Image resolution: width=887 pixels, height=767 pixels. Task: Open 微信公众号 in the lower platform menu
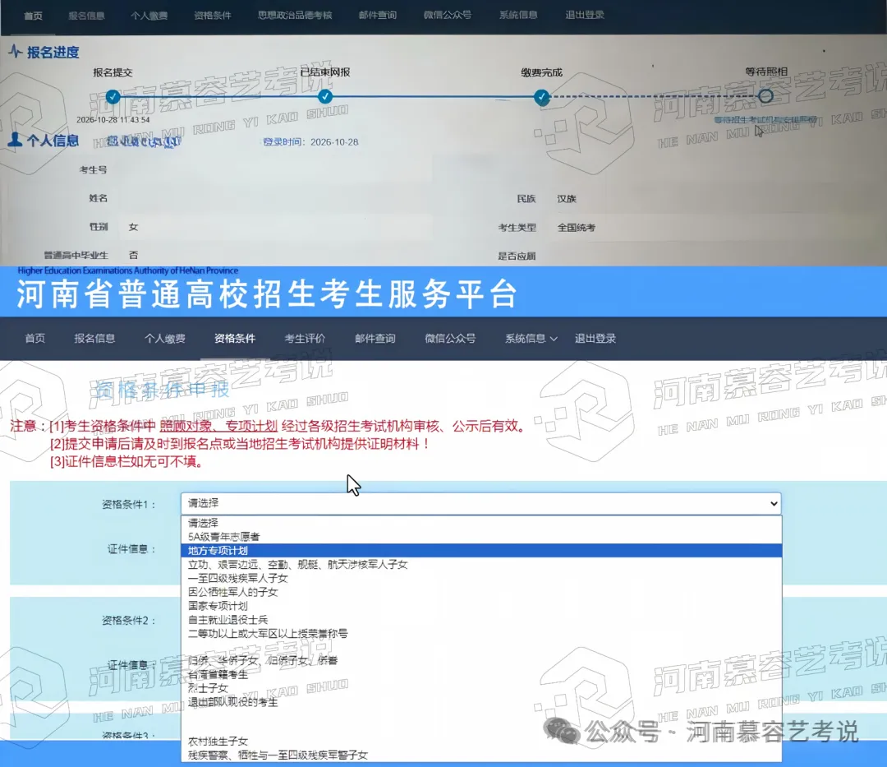pos(450,339)
